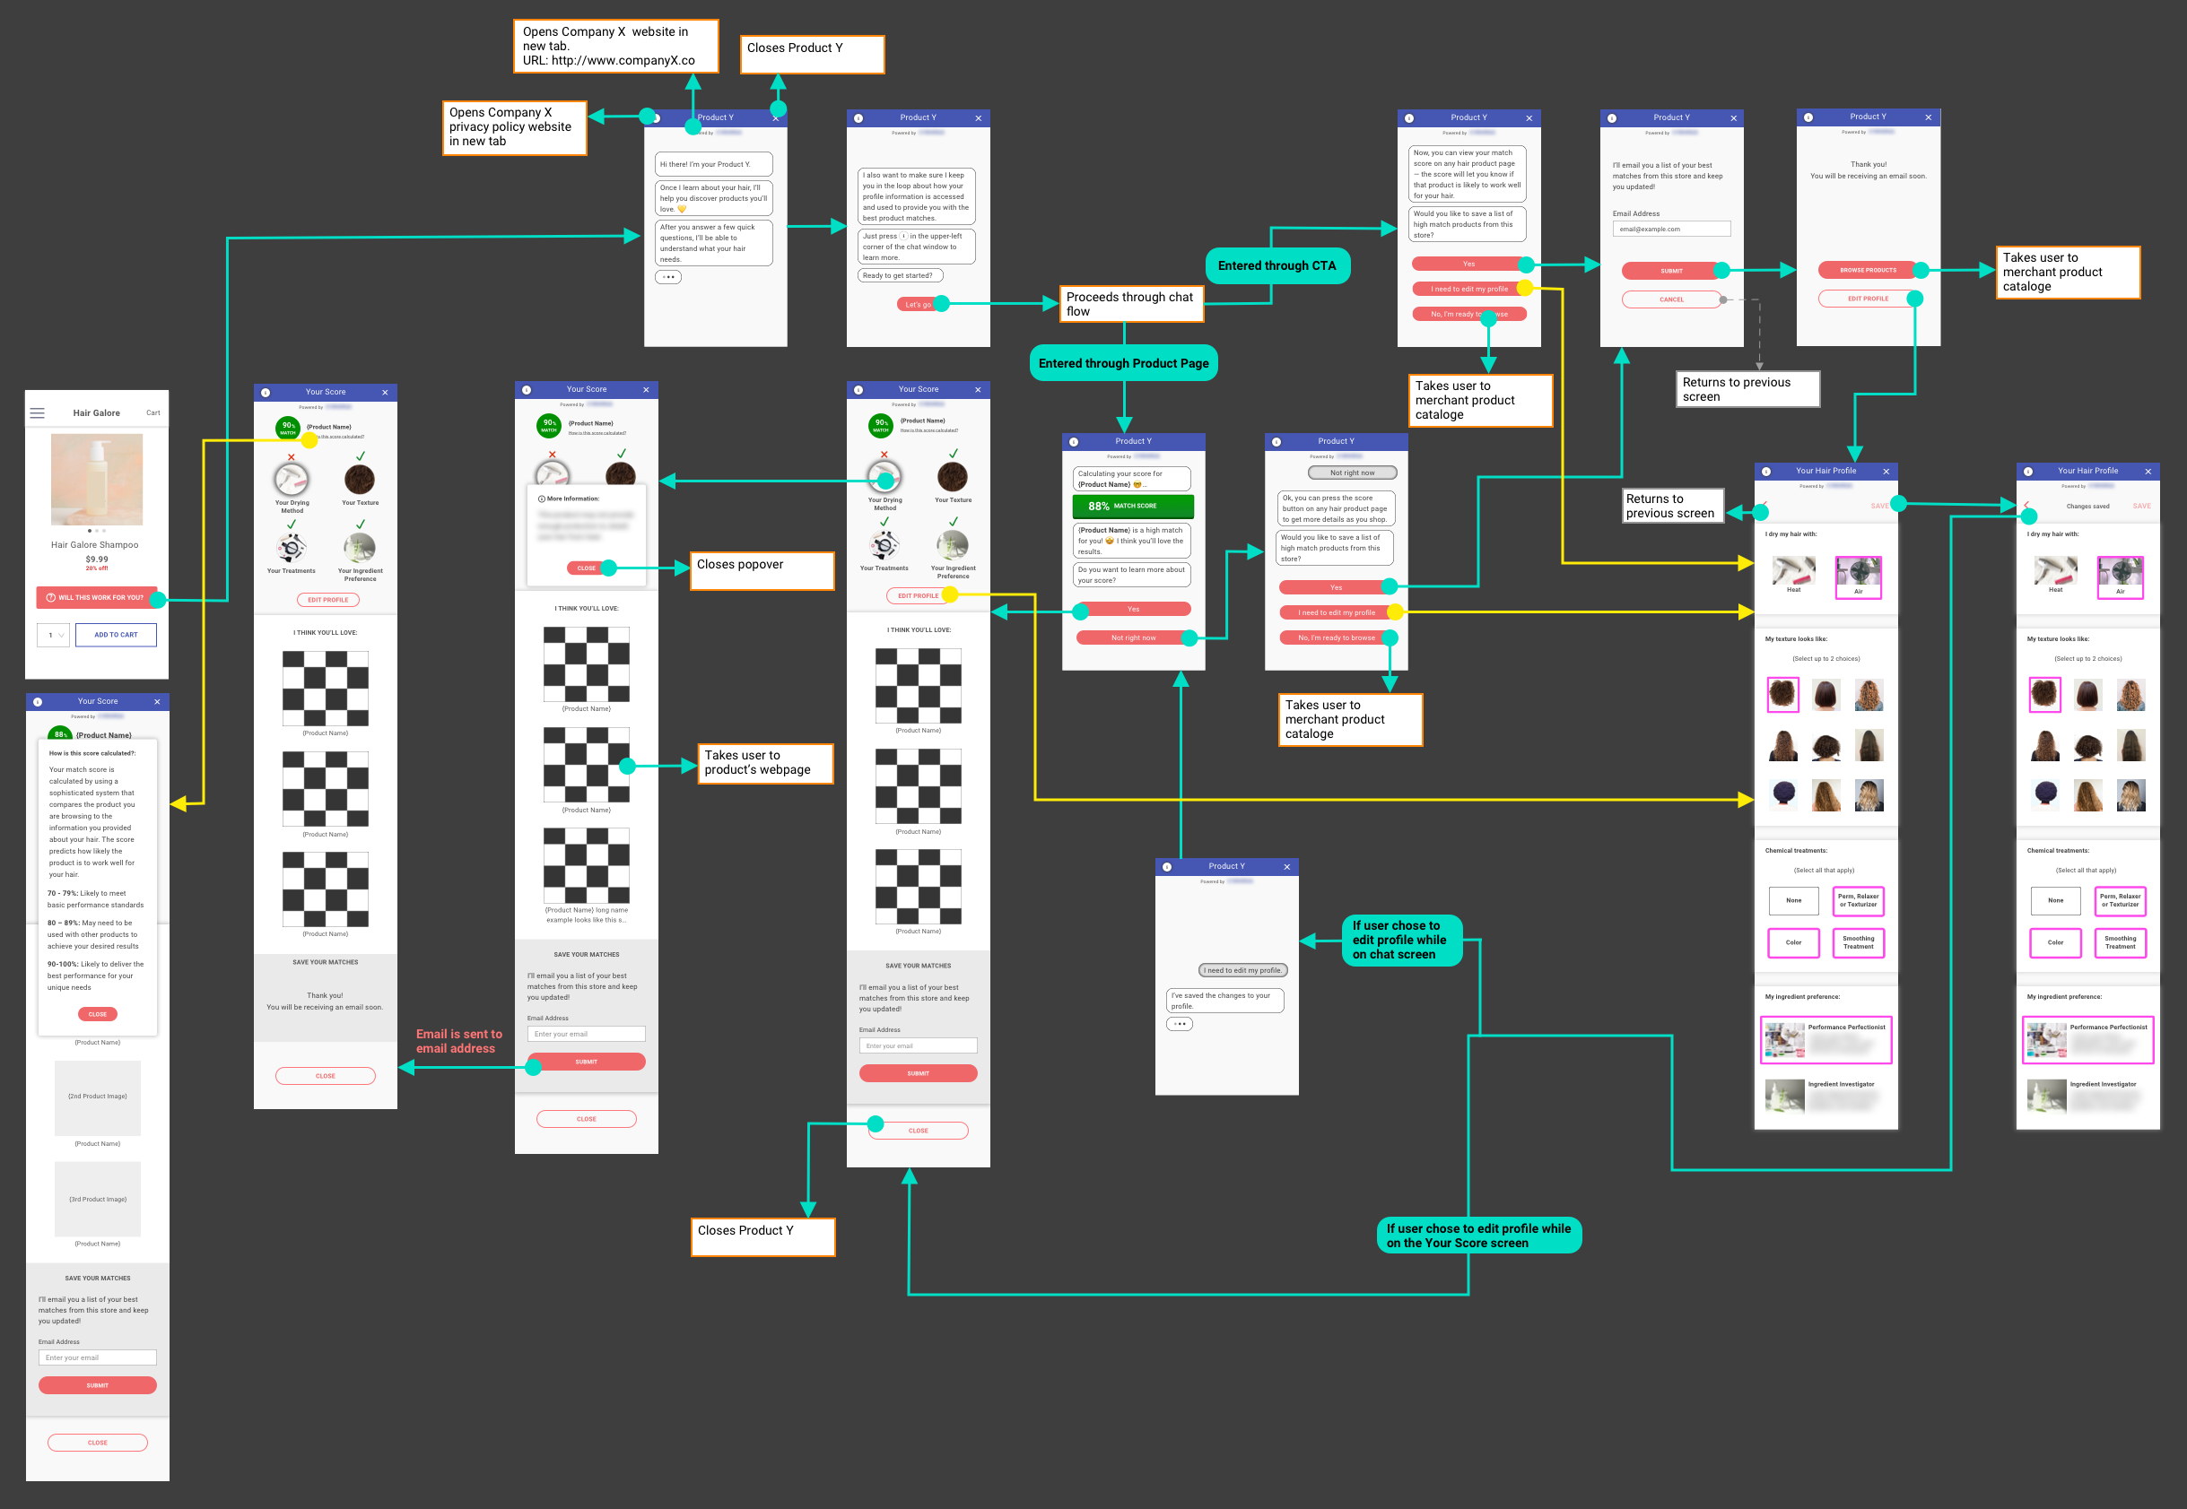Click the "WILL THIS WORK FOR YOU?" button

click(x=97, y=597)
